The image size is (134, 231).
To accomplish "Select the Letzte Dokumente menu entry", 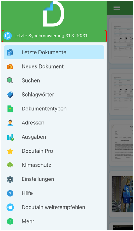I will [x=54, y=52].
